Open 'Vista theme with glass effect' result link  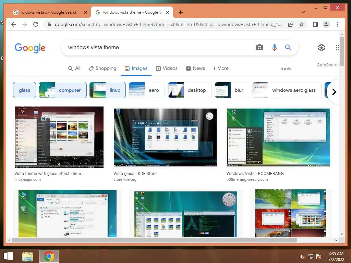50,173
